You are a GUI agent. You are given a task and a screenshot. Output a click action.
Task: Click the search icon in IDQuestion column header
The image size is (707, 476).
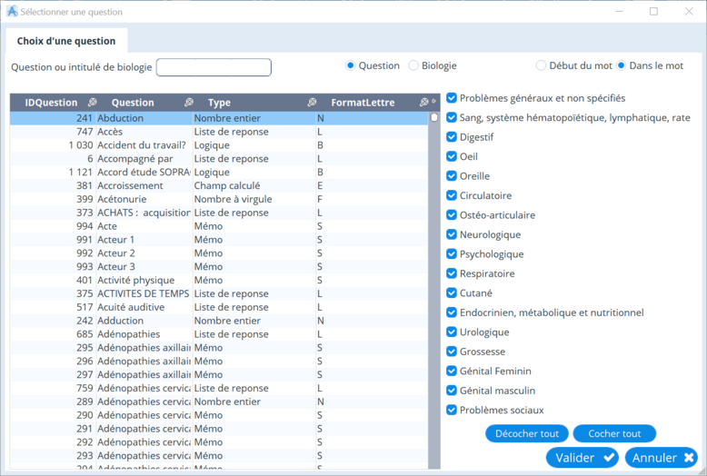pos(92,103)
